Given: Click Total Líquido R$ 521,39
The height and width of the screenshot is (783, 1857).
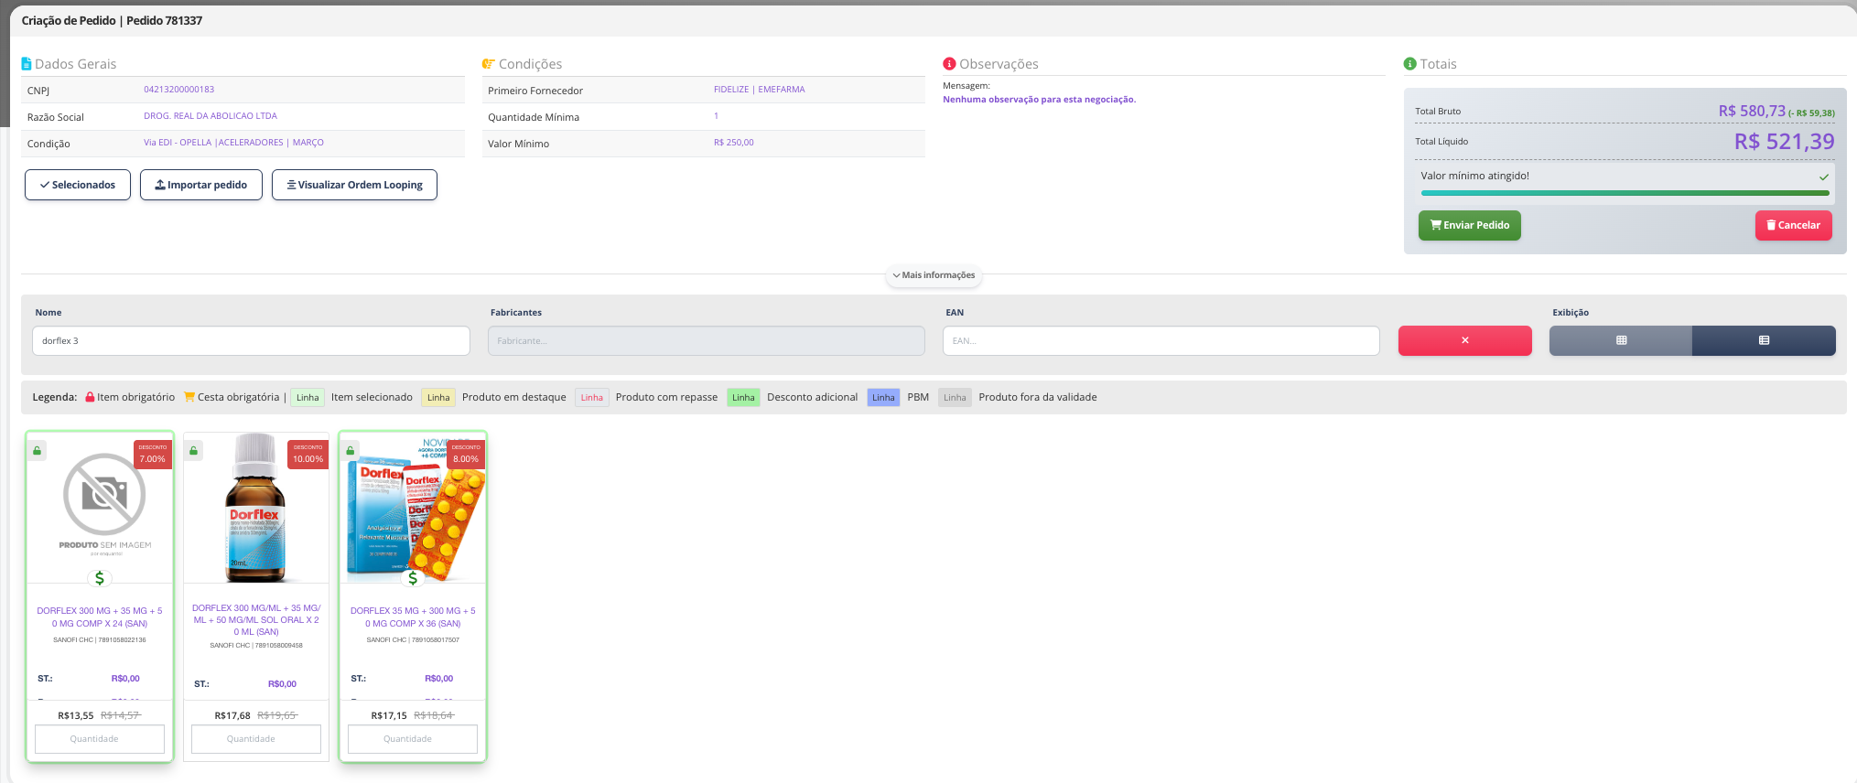Looking at the screenshot, I should tap(1784, 142).
